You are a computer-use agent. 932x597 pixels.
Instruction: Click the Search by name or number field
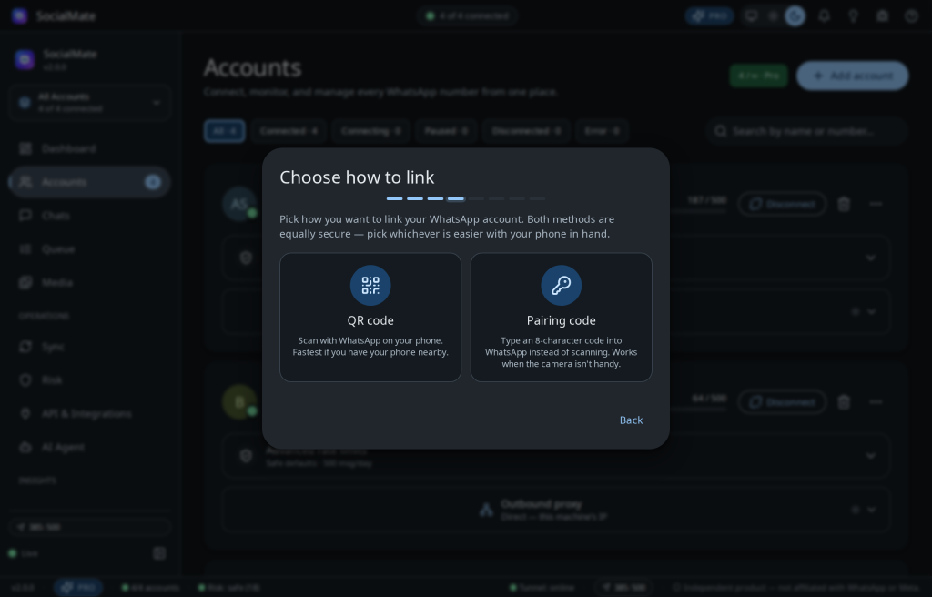point(806,131)
